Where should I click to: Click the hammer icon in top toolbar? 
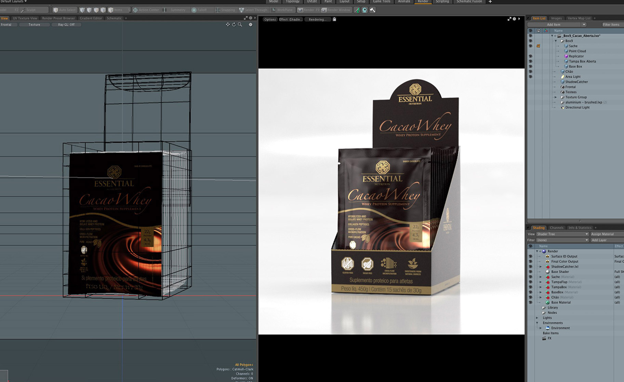point(372,10)
